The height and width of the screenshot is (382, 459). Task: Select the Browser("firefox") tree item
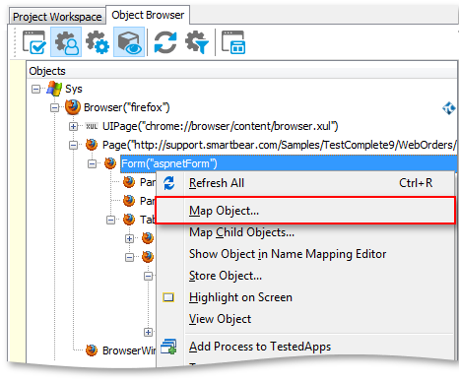click(127, 107)
